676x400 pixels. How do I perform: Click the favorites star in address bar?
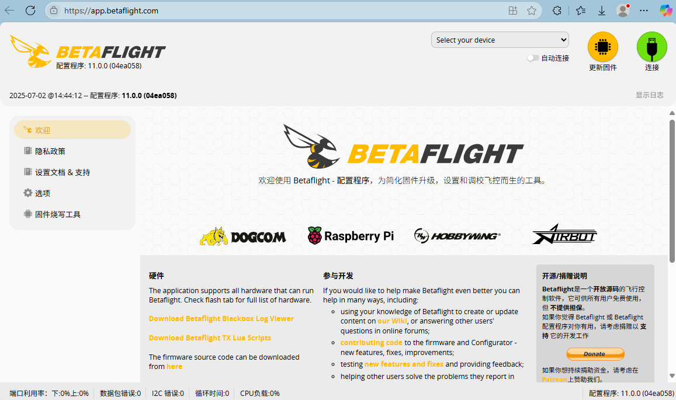531,11
